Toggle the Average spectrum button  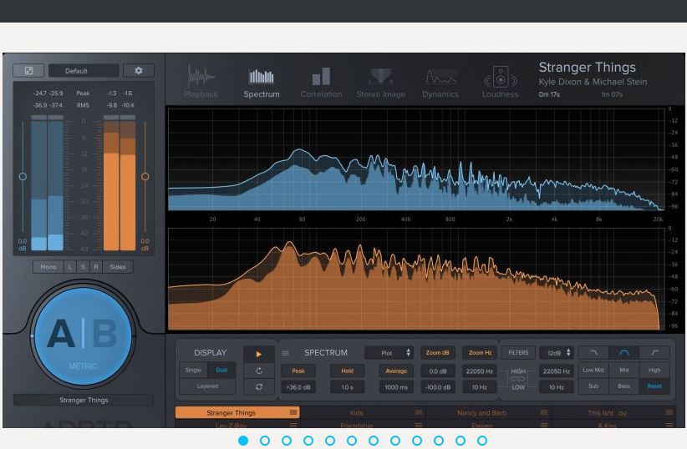point(396,371)
